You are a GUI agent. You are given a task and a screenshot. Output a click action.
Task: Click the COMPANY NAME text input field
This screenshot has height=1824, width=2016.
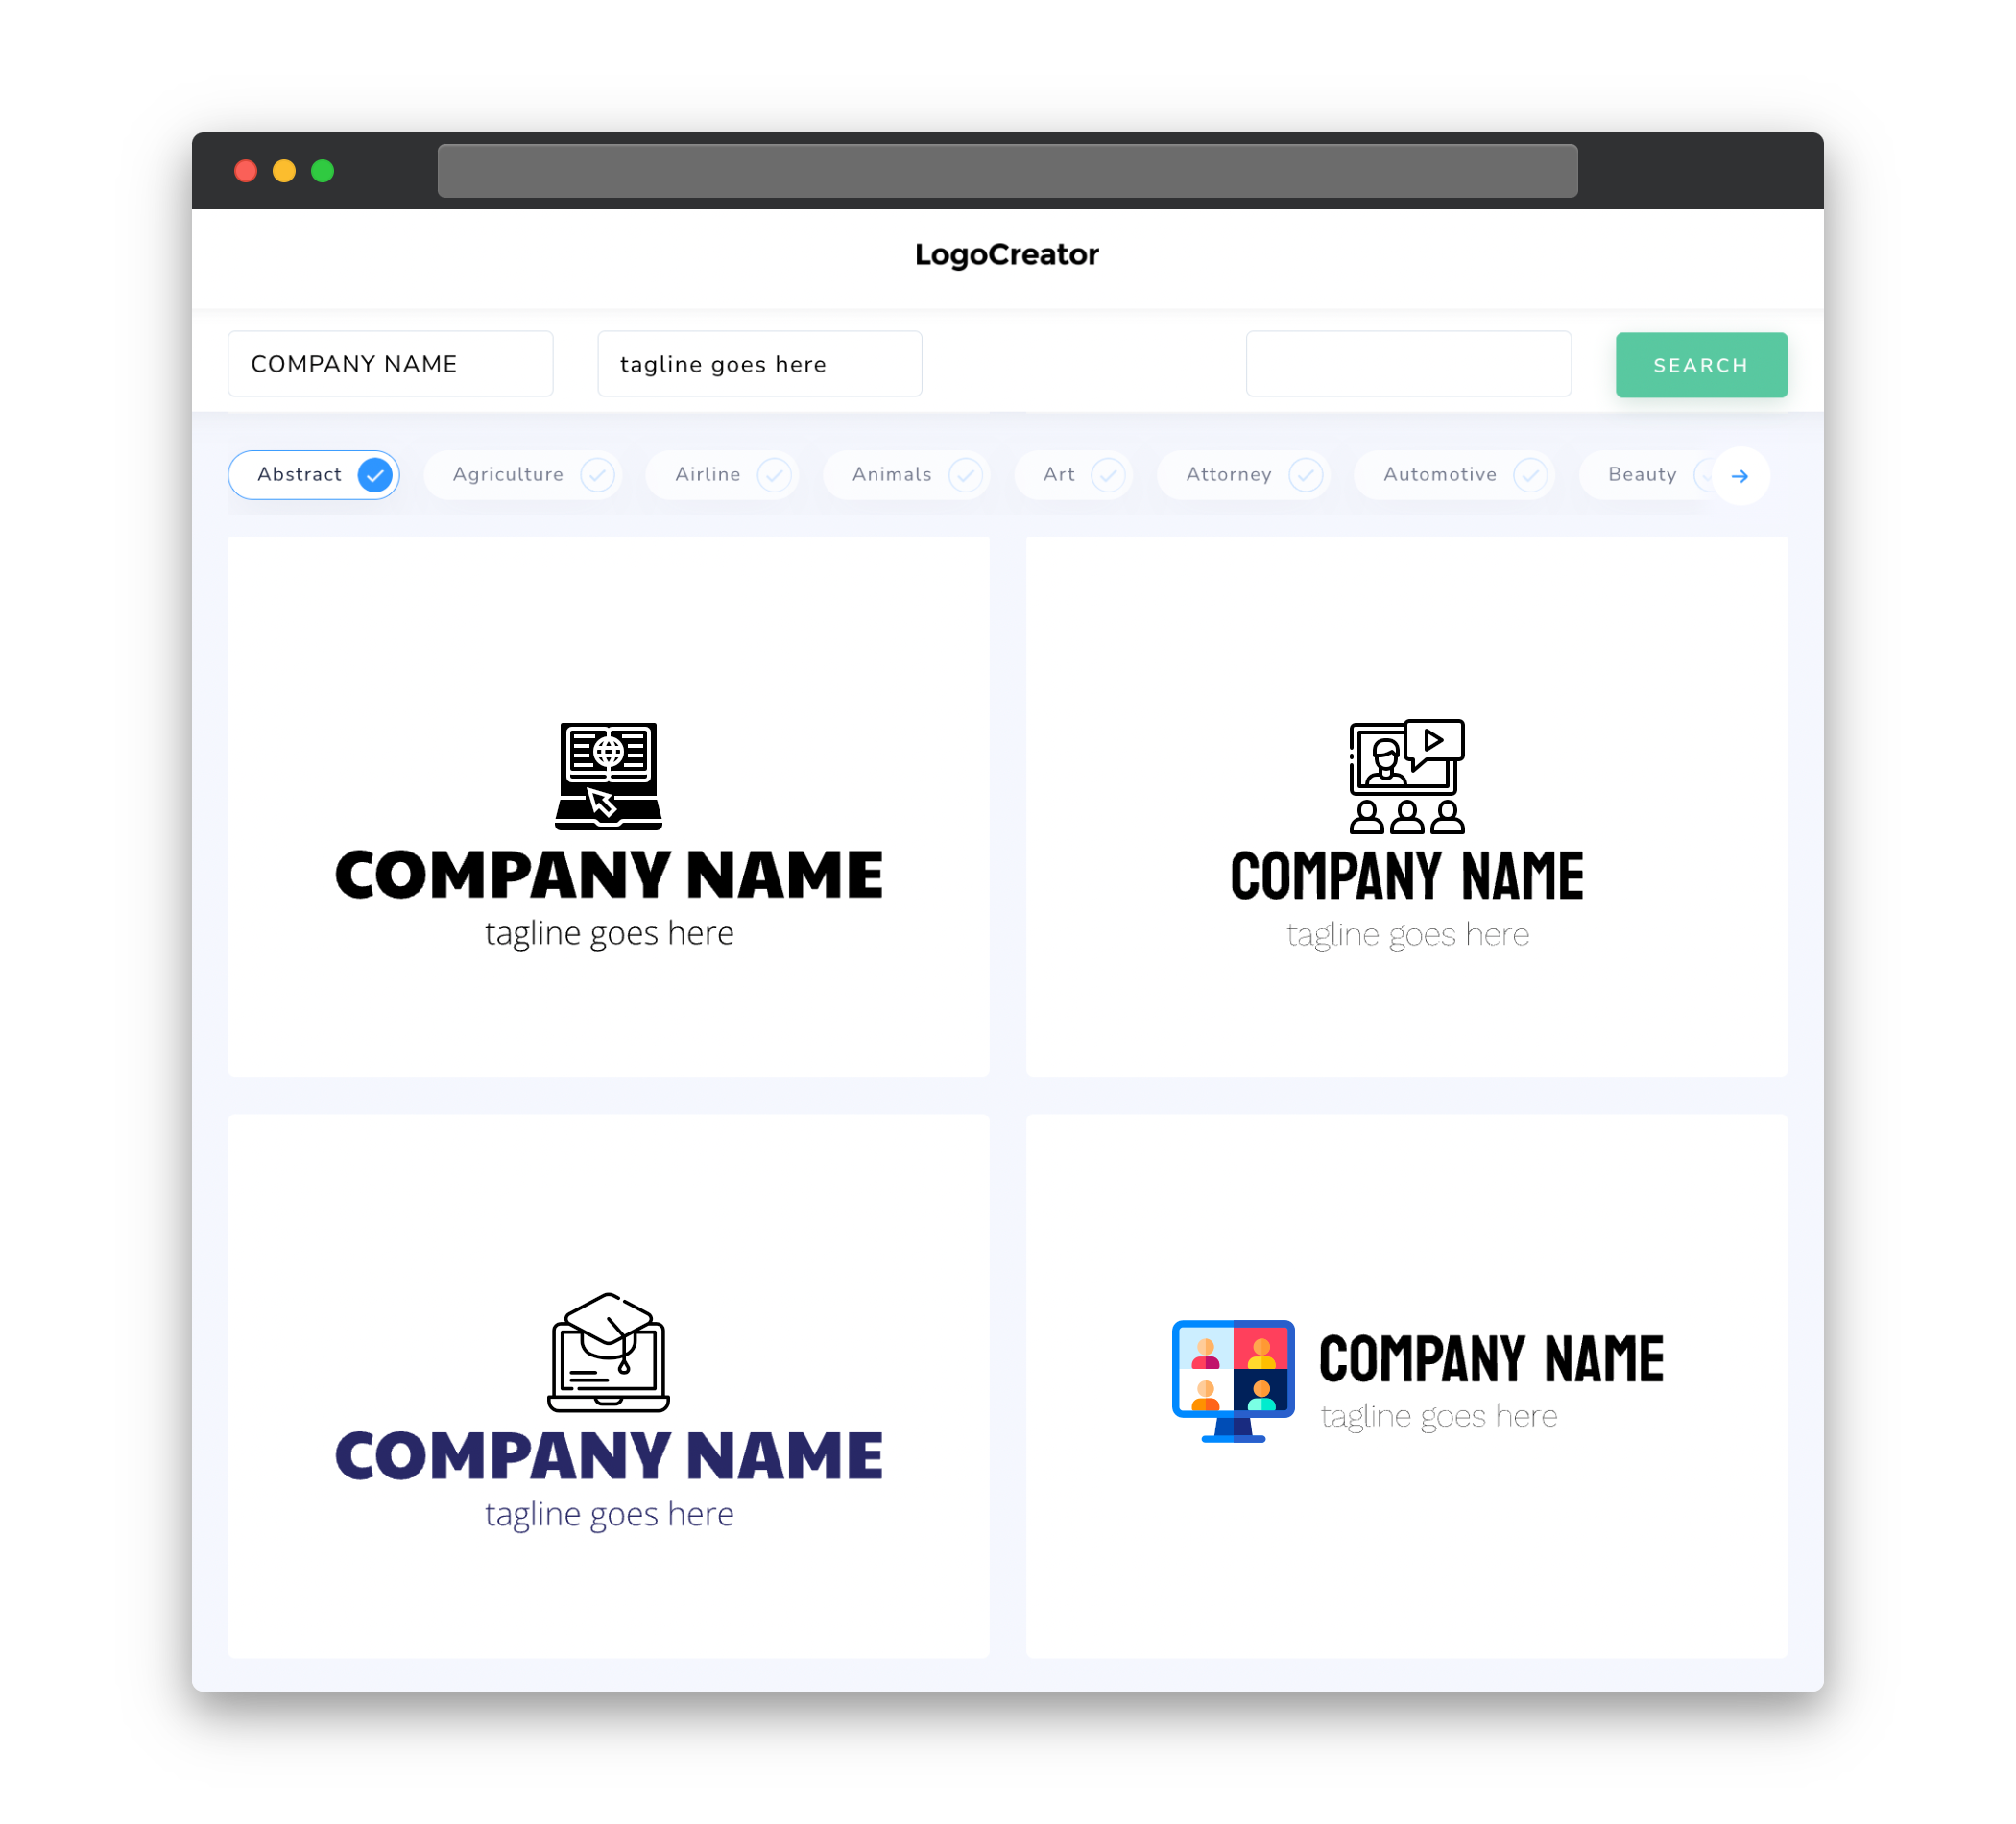tap(392, 364)
